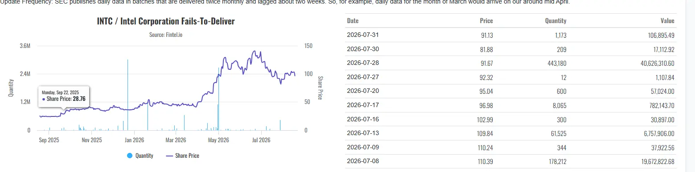Click the 443,180 quantity cell
This screenshot has width=695, height=172.
point(555,63)
